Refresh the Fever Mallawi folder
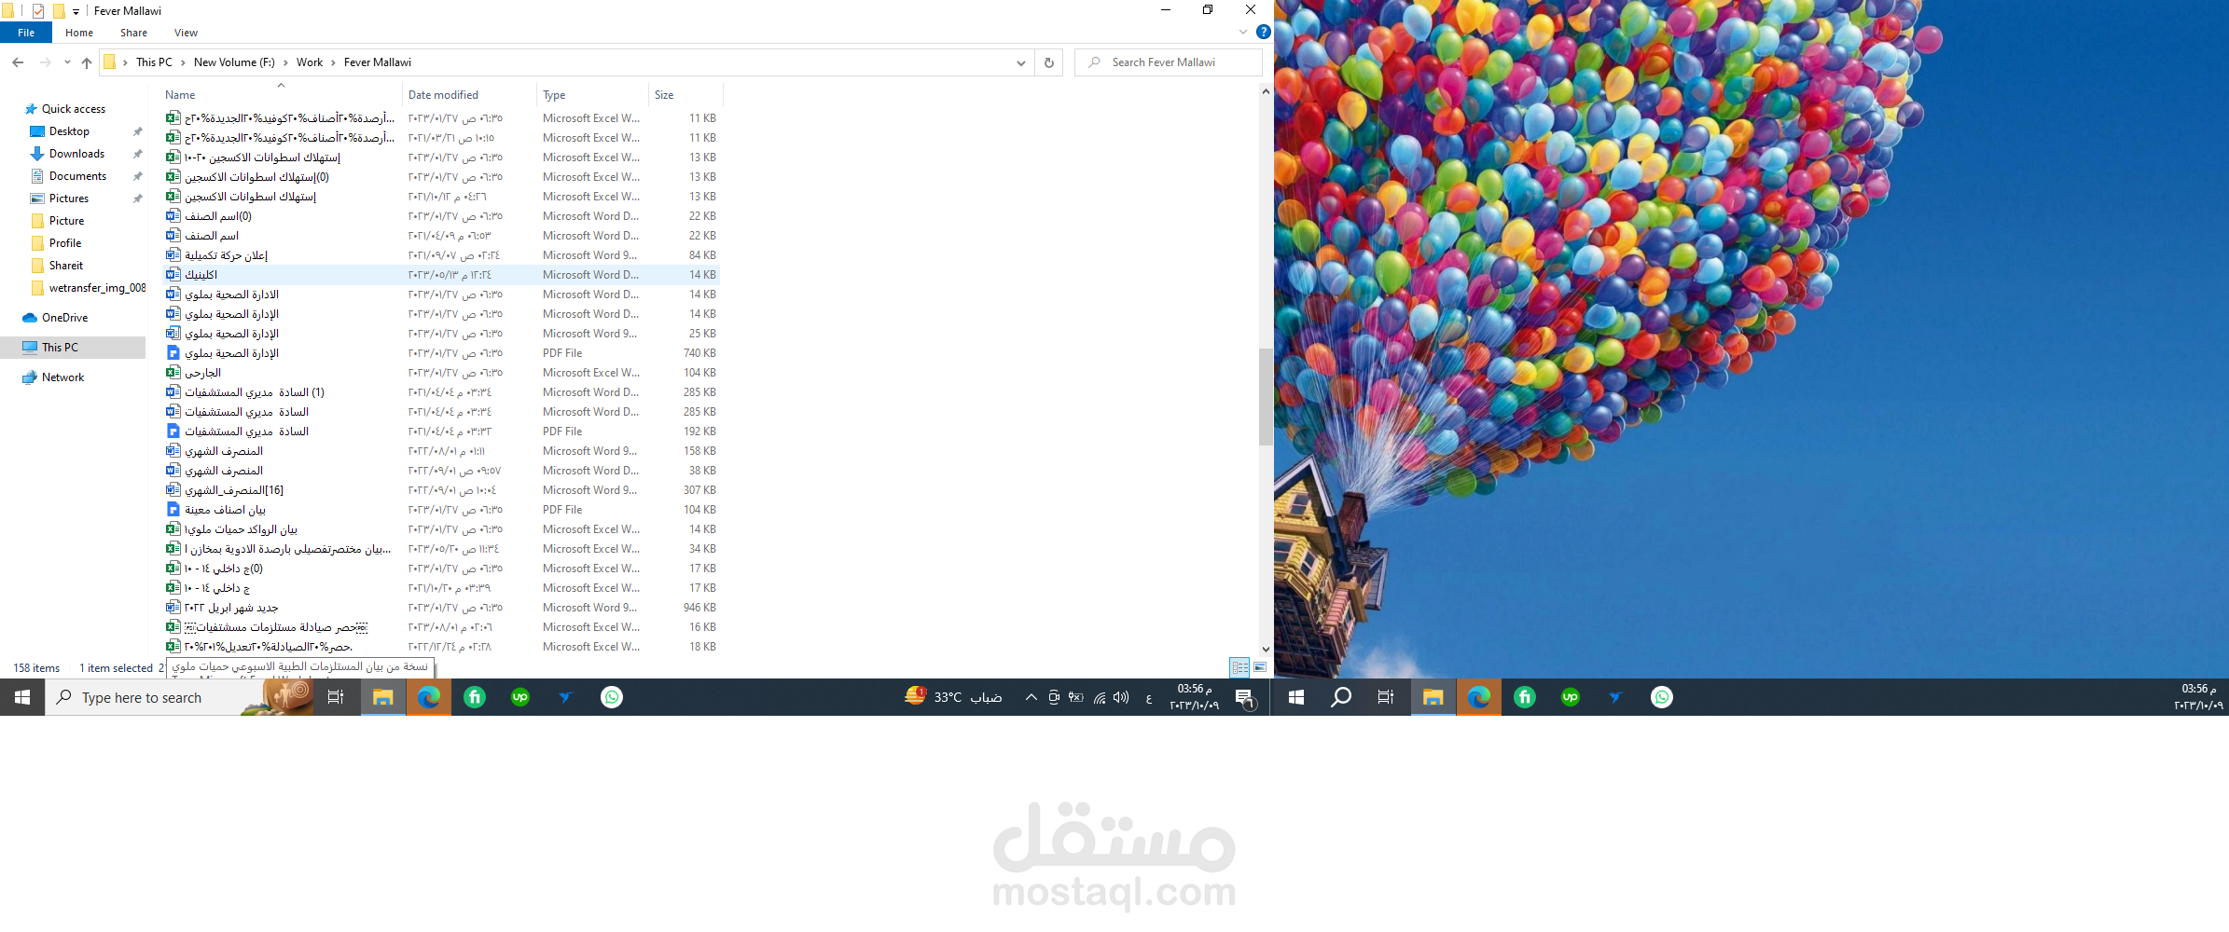The height and width of the screenshot is (932, 2229). [x=1049, y=62]
